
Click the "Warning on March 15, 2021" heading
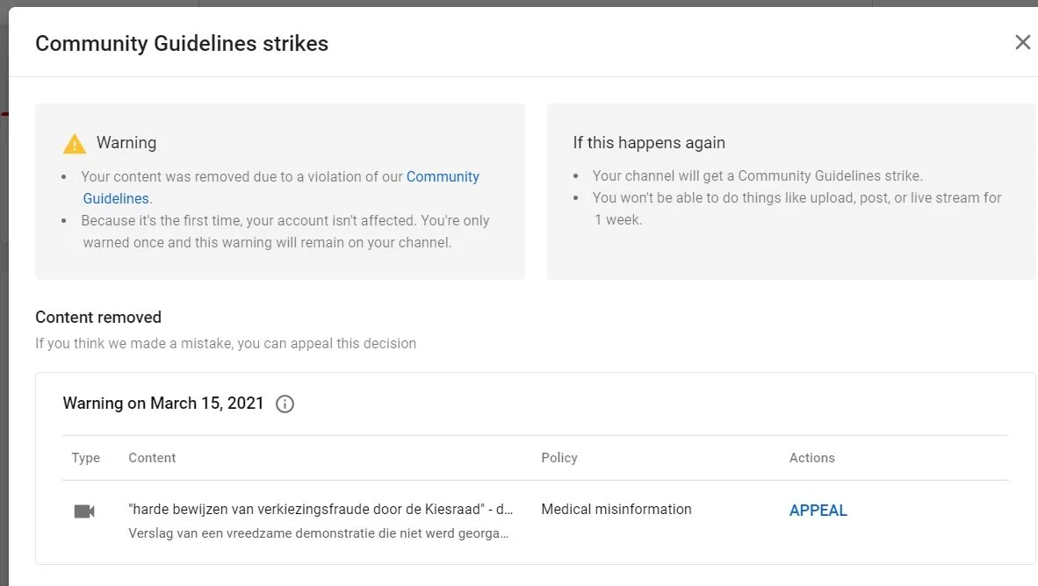(163, 404)
